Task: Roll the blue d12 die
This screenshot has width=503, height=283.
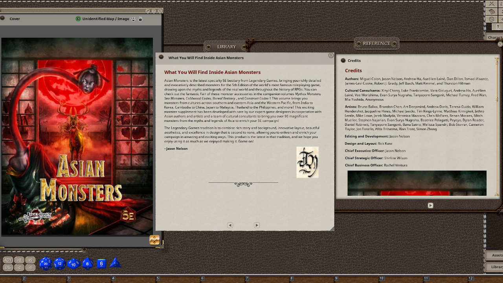Action: 59,264
